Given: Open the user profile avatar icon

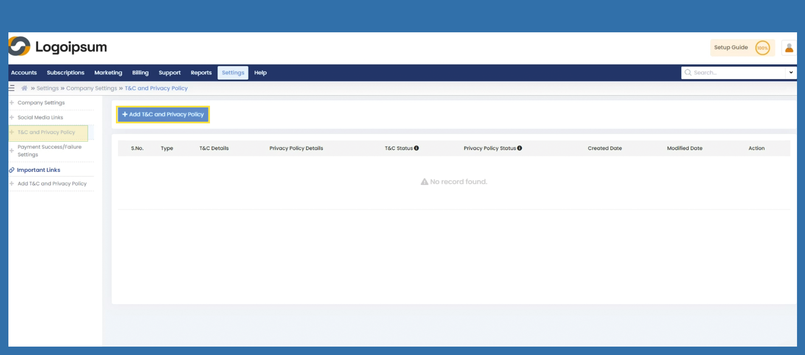Looking at the screenshot, I should [789, 48].
